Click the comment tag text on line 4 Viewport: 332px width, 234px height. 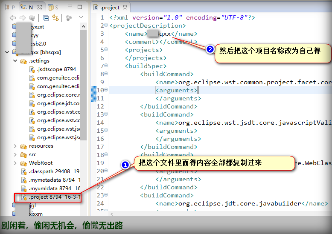(x=161, y=42)
